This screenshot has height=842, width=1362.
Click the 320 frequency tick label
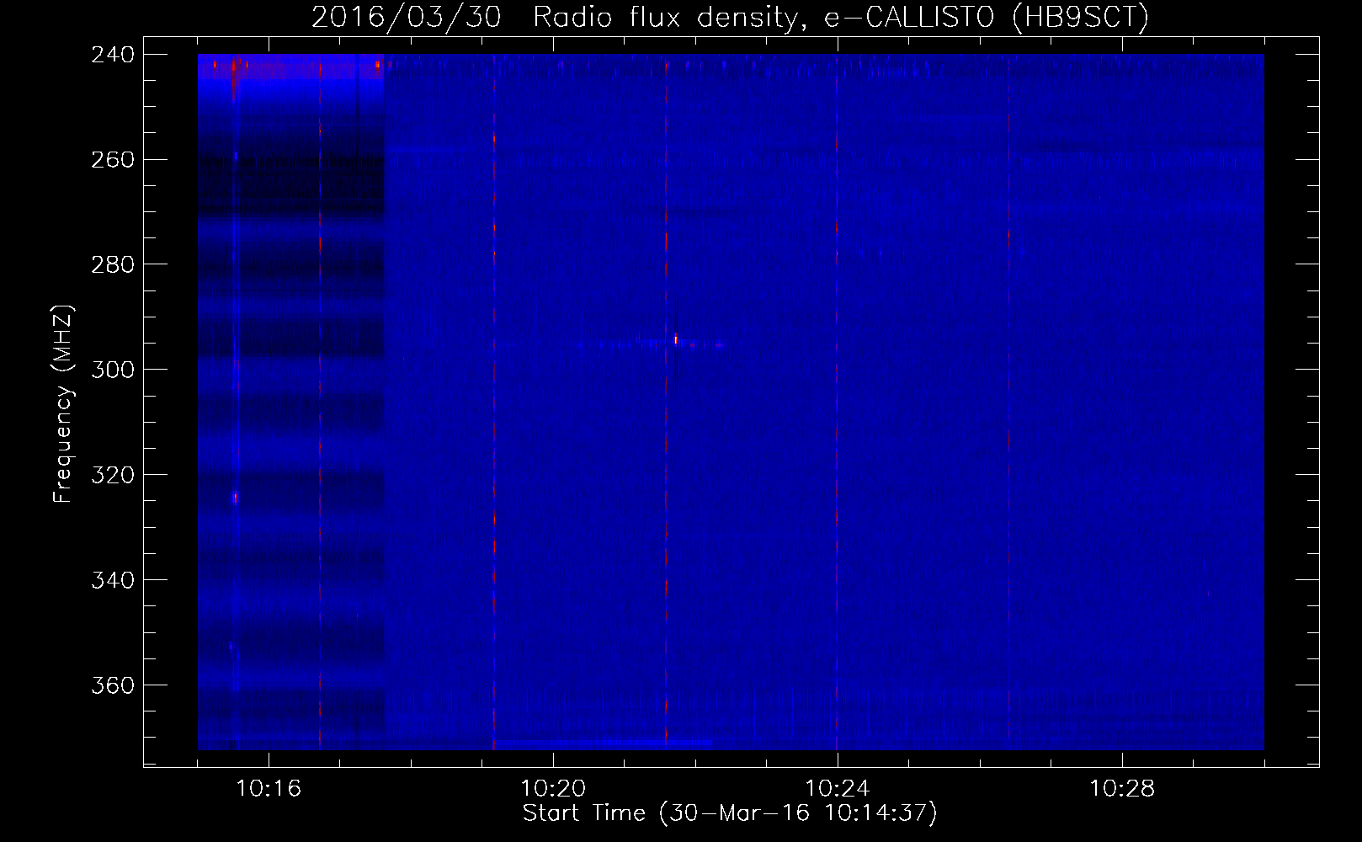113,476
